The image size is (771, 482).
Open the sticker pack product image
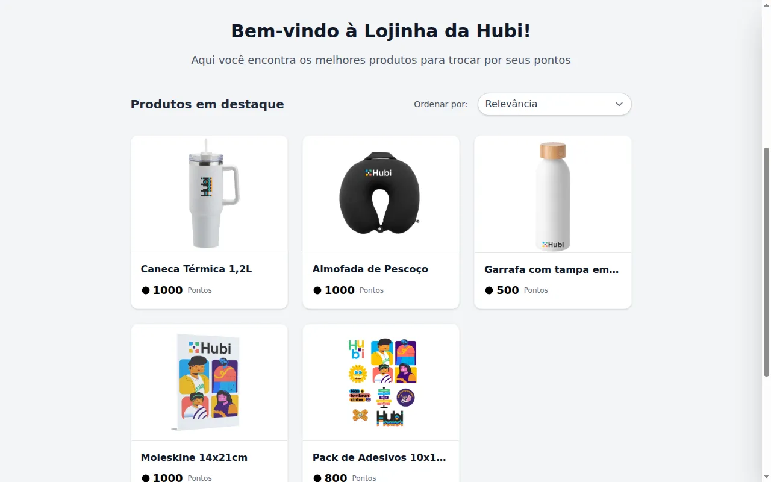click(381, 383)
